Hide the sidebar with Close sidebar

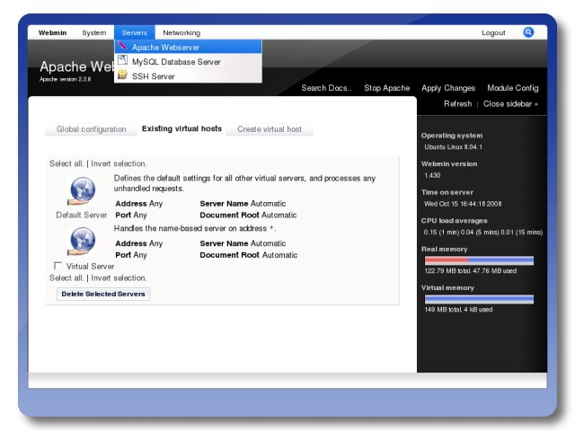510,104
